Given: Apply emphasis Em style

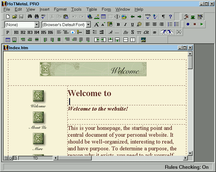Looking at the screenshot, I should click(x=126, y=32).
